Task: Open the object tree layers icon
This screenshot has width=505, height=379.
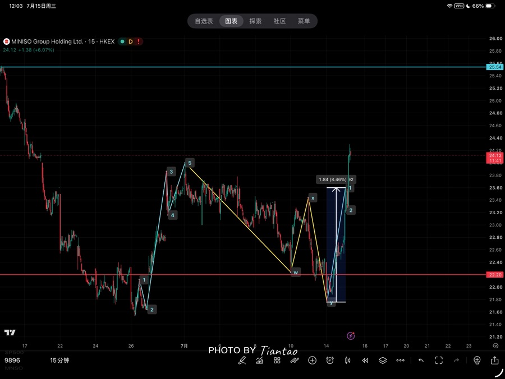Action: click(x=383, y=360)
